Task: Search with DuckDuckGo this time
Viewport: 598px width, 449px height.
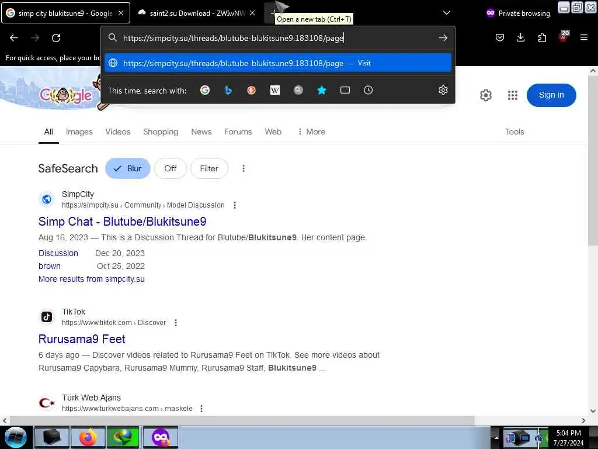Action: [251, 90]
